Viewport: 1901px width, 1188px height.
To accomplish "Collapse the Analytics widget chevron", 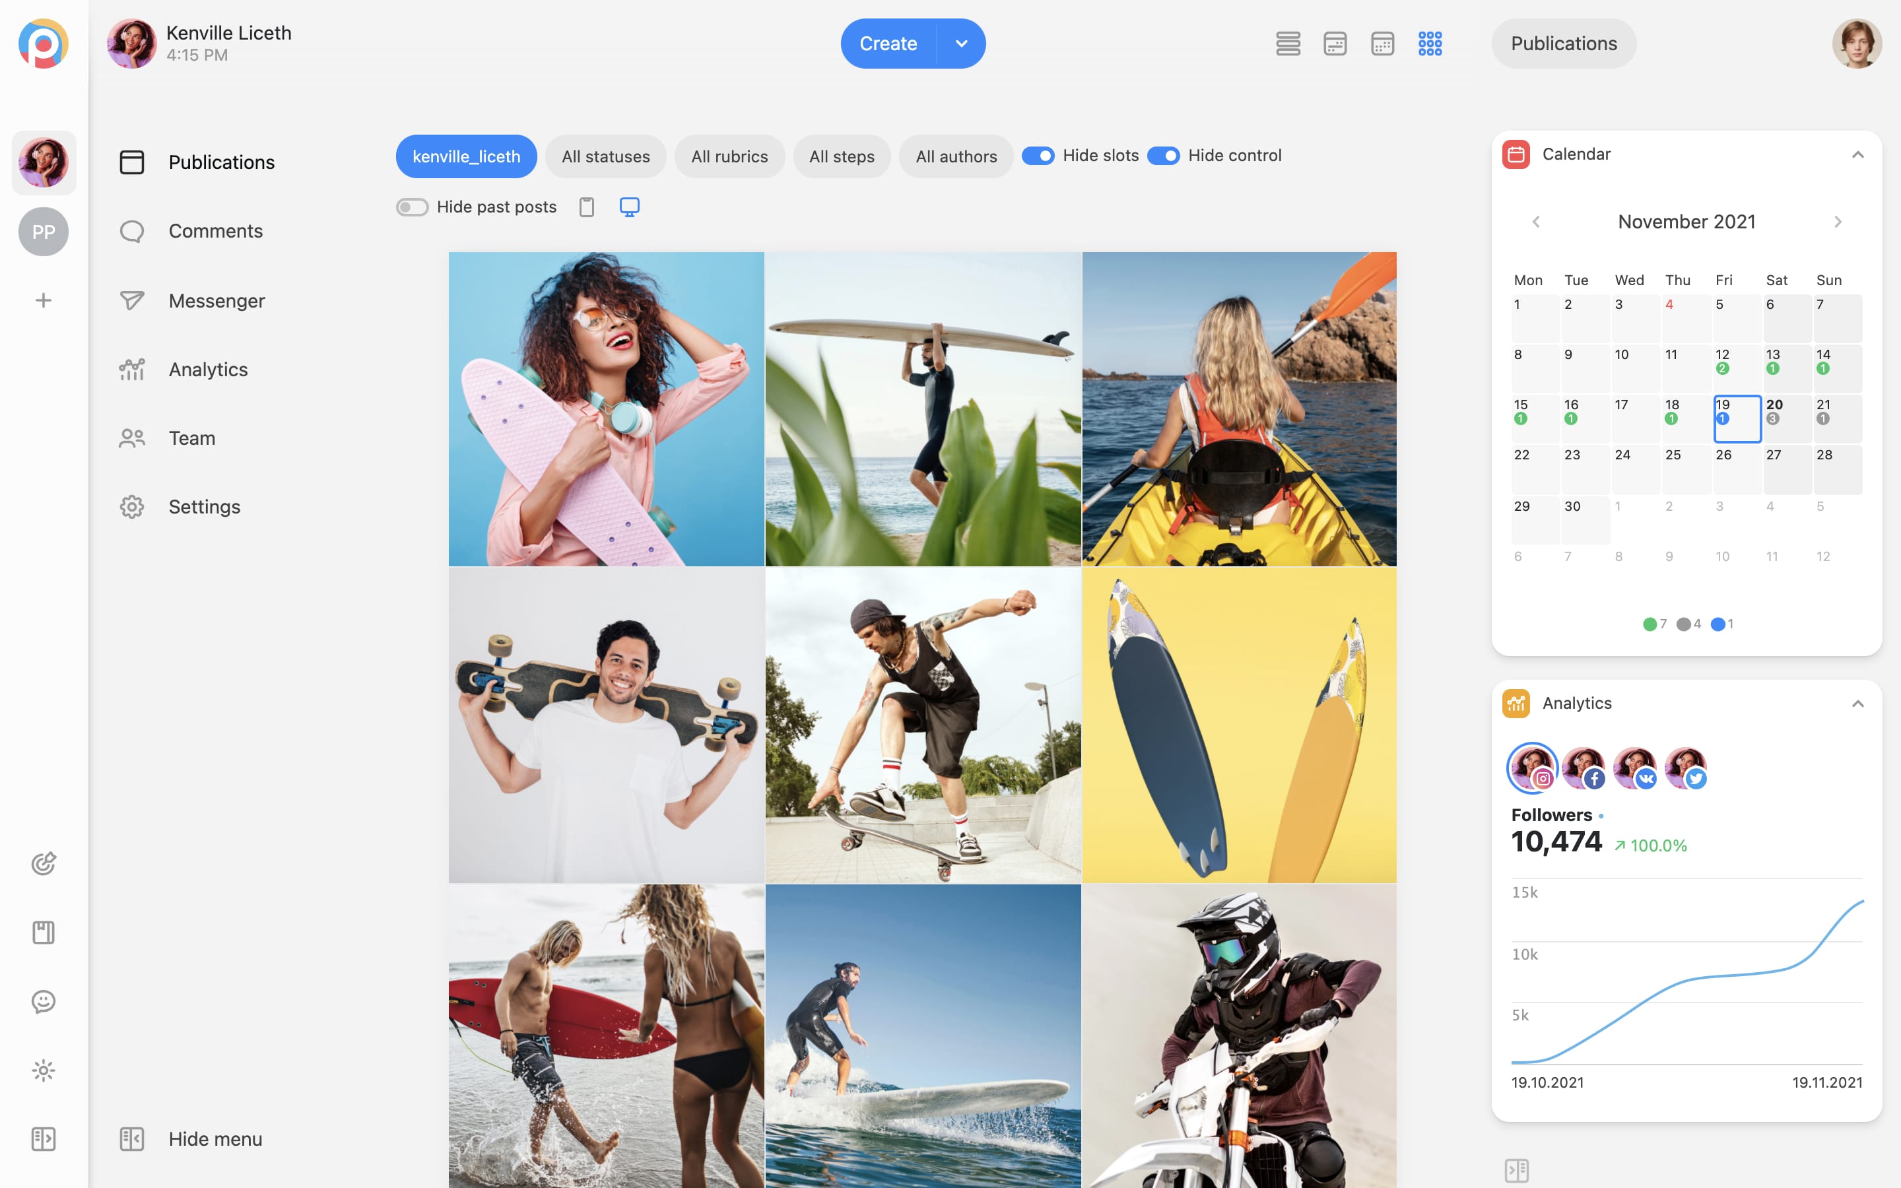I will (x=1858, y=704).
